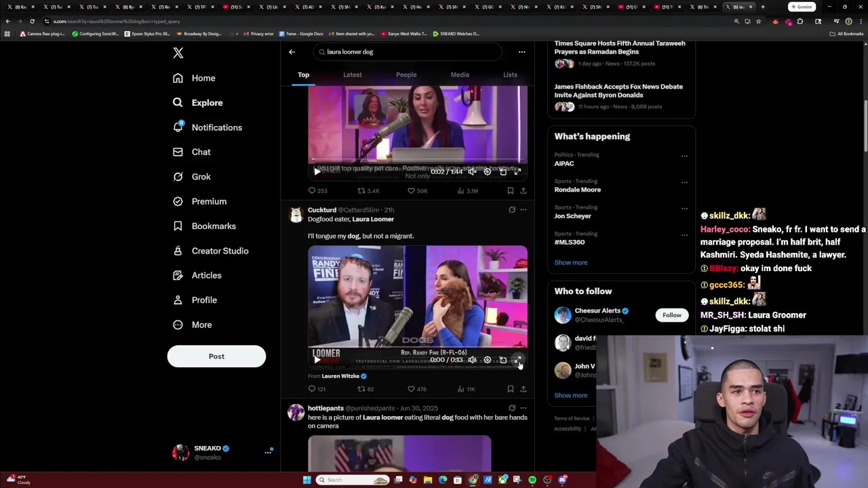Screen dimensions: 868x488
Task: Click the Grok icon on Cuckturd's post
Action: 512,210
